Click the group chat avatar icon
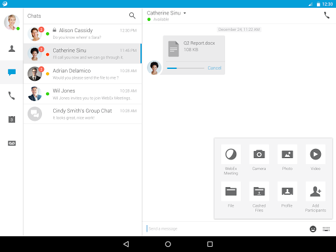336x252 pixels. 35,114
